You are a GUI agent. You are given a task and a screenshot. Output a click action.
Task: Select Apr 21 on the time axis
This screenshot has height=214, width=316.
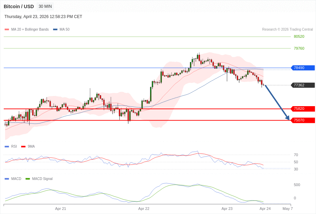[x=61, y=209]
